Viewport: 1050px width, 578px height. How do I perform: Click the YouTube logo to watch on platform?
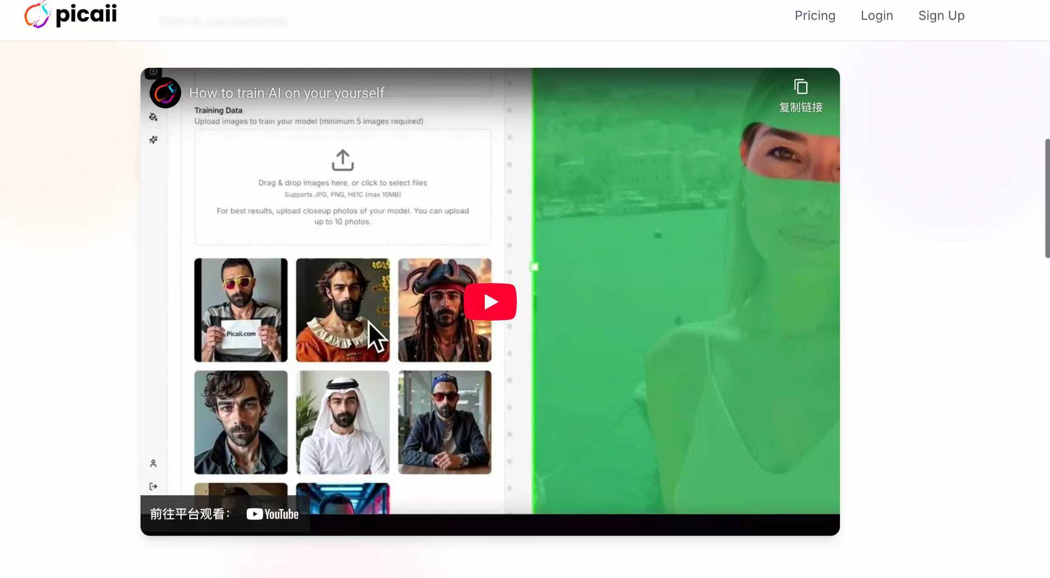tap(272, 514)
